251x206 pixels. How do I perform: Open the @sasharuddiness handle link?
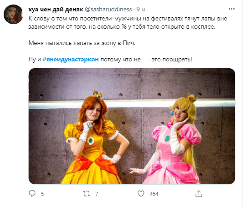(108, 9)
